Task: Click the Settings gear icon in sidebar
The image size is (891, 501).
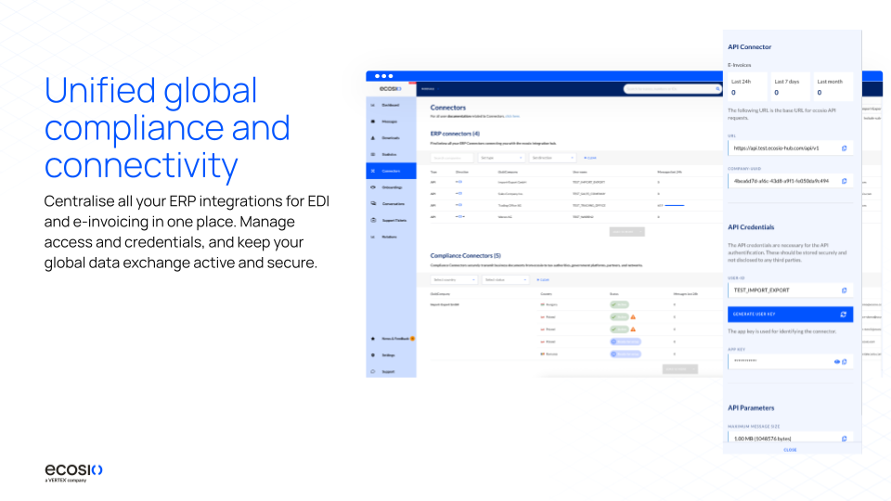Action: click(373, 355)
